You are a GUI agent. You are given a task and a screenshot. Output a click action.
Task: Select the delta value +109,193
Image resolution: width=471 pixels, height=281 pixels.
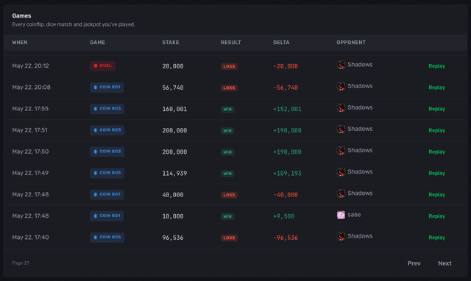(287, 174)
